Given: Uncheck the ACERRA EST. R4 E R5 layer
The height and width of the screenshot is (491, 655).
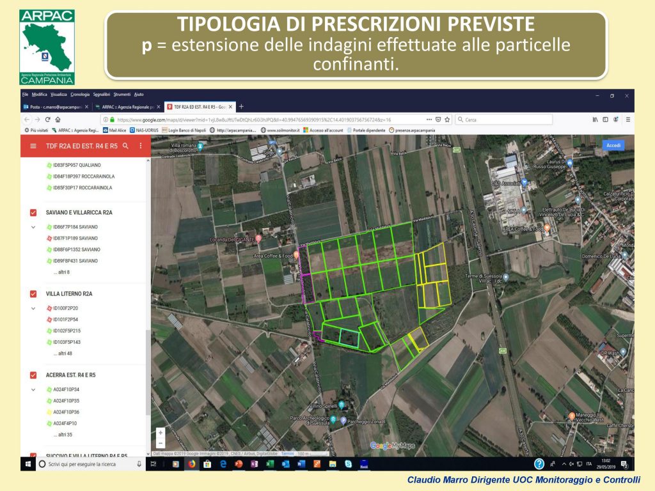Looking at the screenshot, I should coord(33,375).
